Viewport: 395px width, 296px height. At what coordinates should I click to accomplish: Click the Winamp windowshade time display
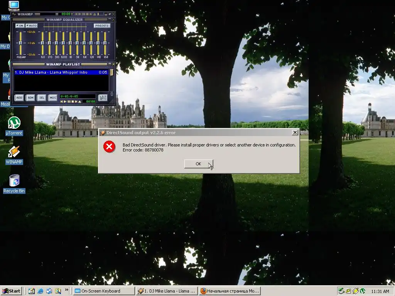point(66,14)
